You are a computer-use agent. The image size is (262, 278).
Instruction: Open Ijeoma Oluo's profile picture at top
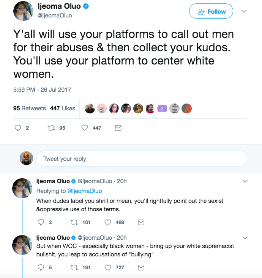coord(24,11)
